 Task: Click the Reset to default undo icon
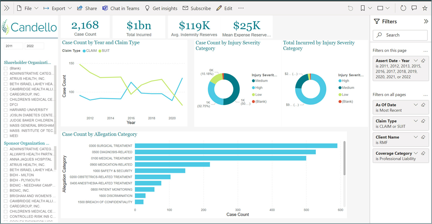click(350, 8)
